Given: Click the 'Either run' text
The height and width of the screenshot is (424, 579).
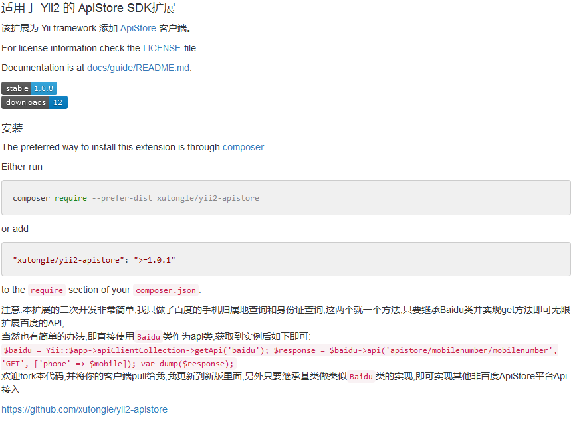Looking at the screenshot, I should click(x=22, y=167).
